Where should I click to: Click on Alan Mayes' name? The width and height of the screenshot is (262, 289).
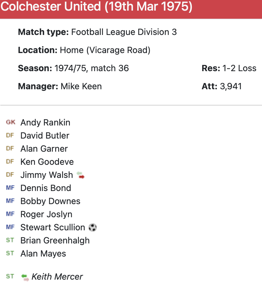pyautogui.click(x=43, y=253)
